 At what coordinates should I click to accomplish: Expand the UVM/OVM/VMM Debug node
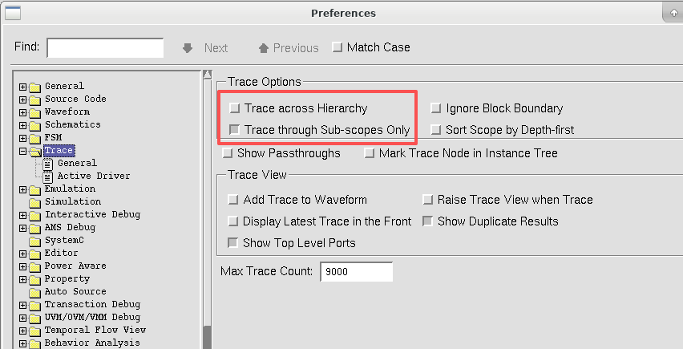22,317
